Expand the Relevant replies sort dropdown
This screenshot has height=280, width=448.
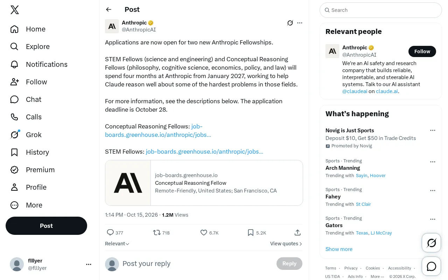click(117, 244)
